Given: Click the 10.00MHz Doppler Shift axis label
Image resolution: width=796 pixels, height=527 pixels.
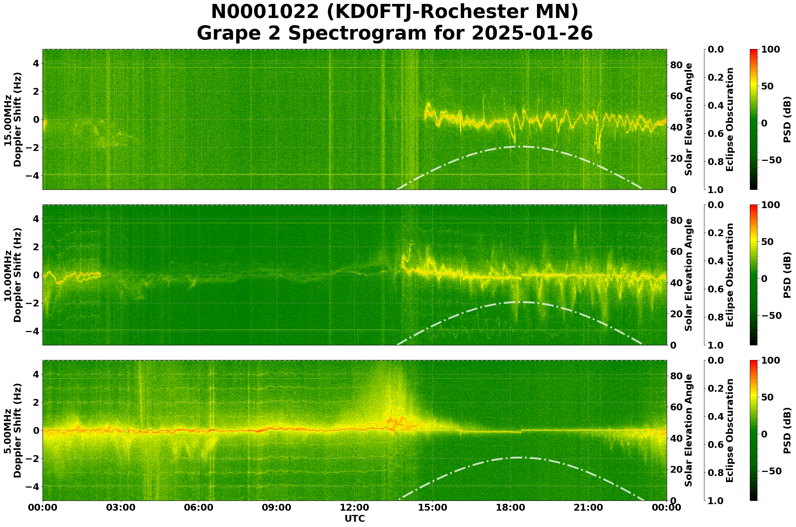Looking at the screenshot, I should click(13, 275).
